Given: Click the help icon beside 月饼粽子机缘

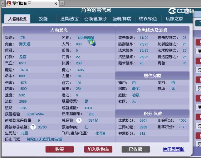Looking at the screenshot, I should pos(33,127).
